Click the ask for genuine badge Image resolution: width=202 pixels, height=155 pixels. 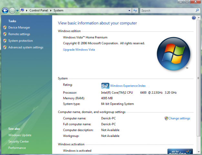180,151
